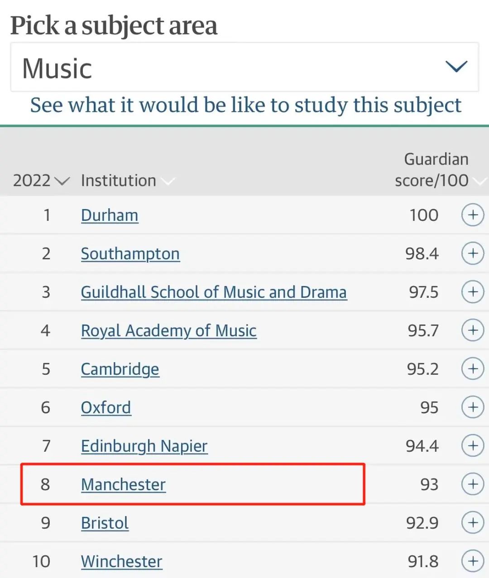Click plus icon beside Guildhall School score
The height and width of the screenshot is (578, 489).
(x=473, y=292)
